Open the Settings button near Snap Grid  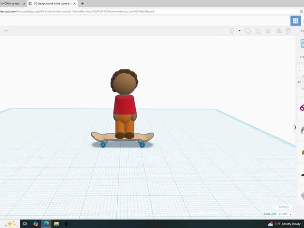[284, 207]
